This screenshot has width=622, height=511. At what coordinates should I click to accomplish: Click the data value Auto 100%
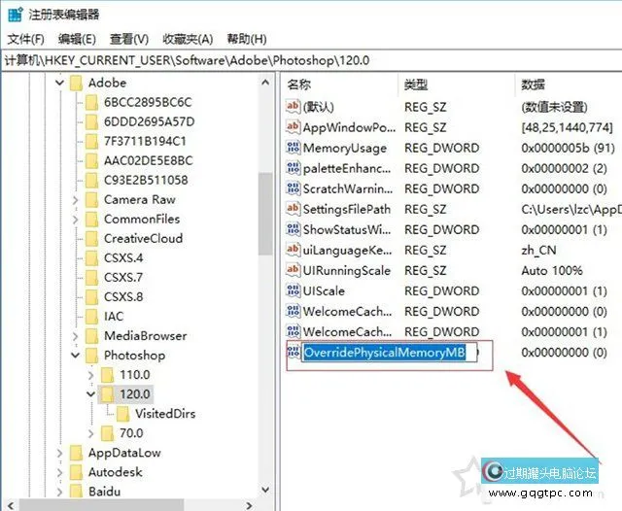coord(552,271)
